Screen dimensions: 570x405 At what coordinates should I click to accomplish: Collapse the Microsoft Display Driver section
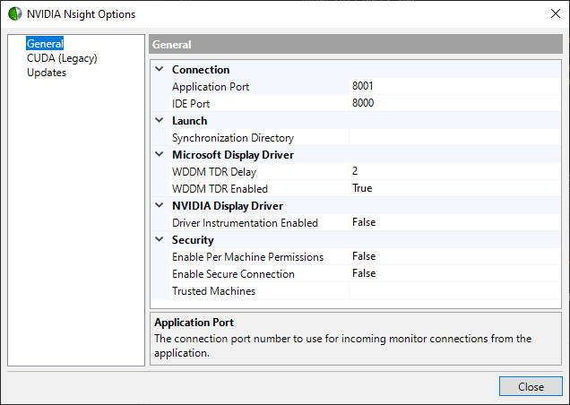pyautogui.click(x=160, y=154)
